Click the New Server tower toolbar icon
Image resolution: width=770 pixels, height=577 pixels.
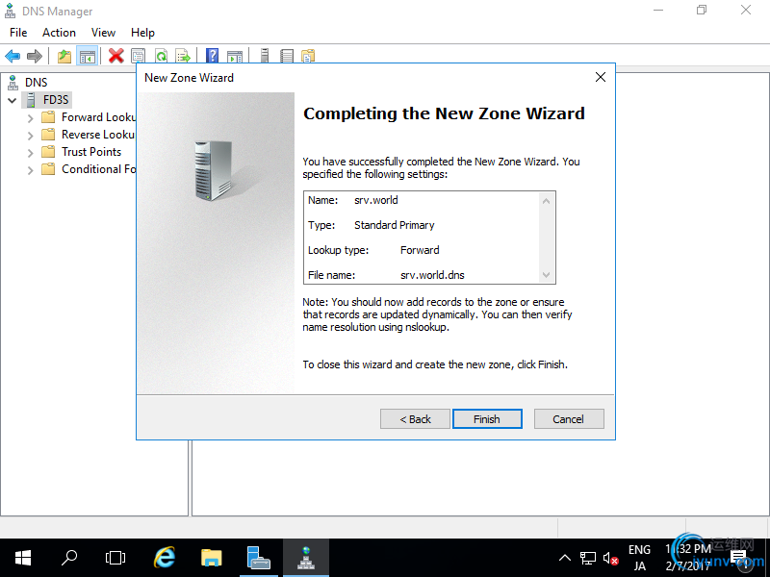click(265, 56)
